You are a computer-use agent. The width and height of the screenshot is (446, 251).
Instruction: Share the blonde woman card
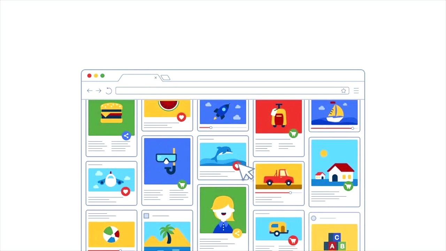coord(237,233)
